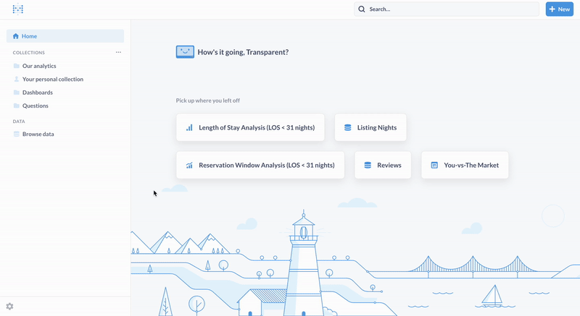This screenshot has width=580, height=316.
Task: Open the You-vs-The Market card
Action: (465, 165)
